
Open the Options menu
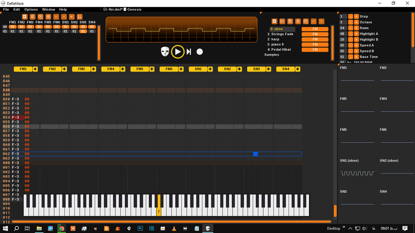pyautogui.click(x=31, y=10)
